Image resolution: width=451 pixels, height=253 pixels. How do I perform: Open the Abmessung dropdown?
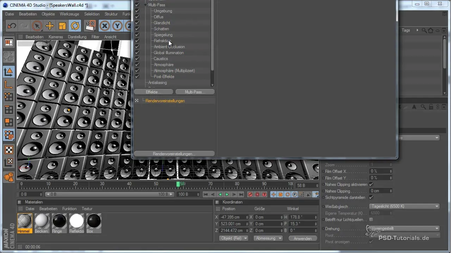269,238
